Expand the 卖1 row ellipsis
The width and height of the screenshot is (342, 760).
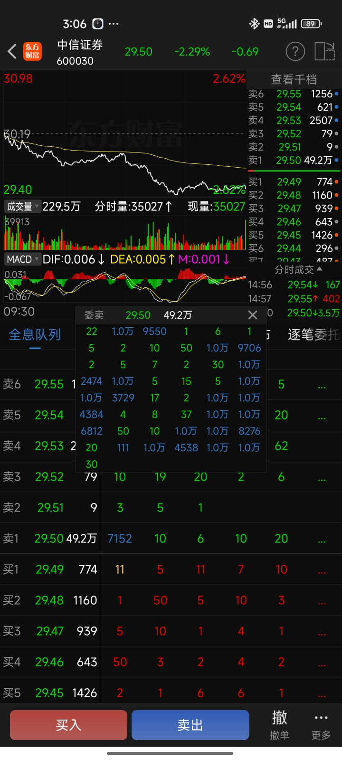[322, 540]
